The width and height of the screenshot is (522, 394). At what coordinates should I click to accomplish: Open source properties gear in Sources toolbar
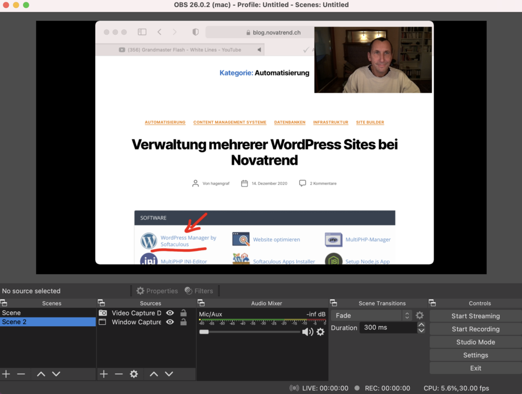134,374
